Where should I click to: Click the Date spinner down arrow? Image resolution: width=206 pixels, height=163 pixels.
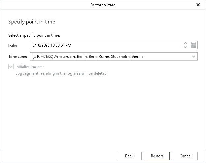tap(185, 47)
